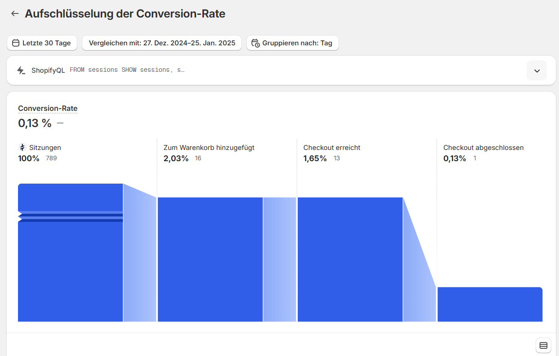Click the Sitzungen icon in funnel header

click(22, 147)
